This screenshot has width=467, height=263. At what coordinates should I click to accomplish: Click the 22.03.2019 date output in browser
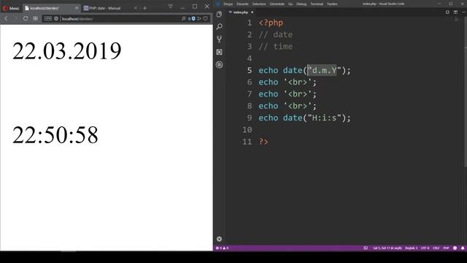coord(67,51)
